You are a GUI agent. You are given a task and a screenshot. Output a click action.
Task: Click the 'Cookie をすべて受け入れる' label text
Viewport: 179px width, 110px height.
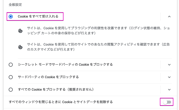point(38,16)
